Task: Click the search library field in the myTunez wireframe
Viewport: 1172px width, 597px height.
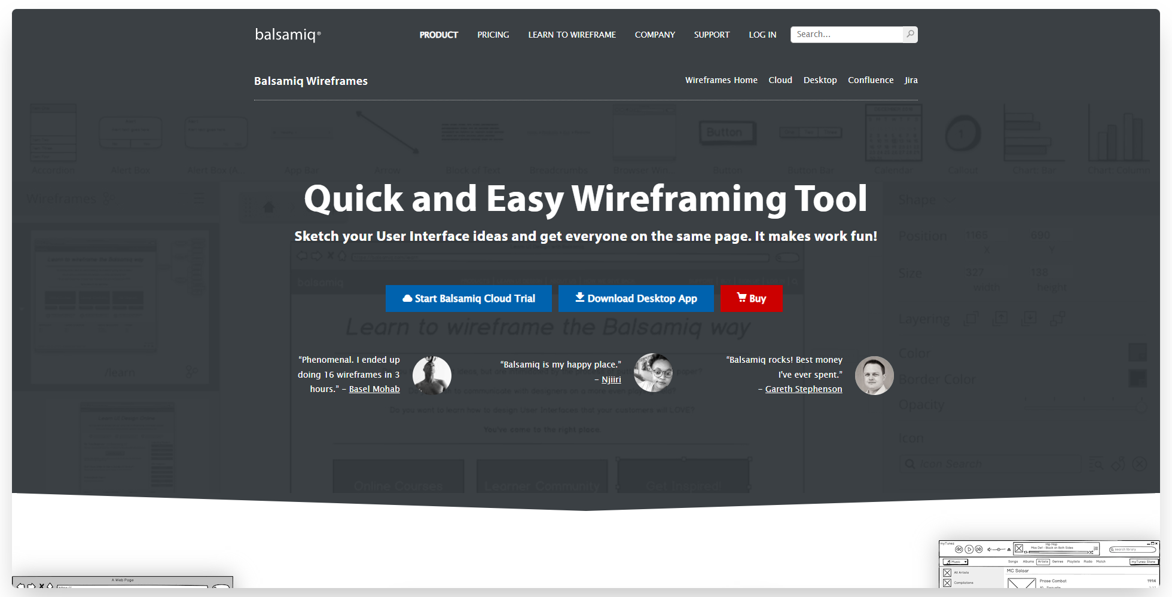Action: (1133, 549)
